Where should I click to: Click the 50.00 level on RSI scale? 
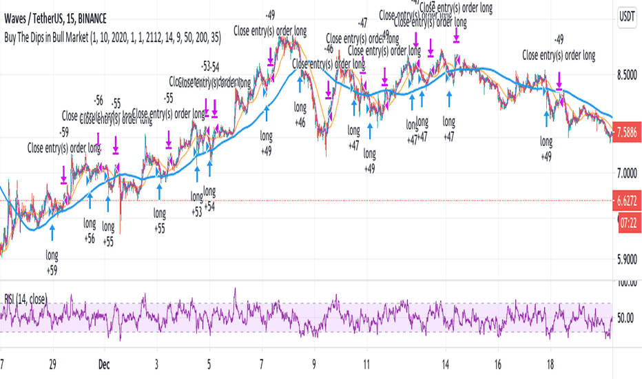coord(625,318)
